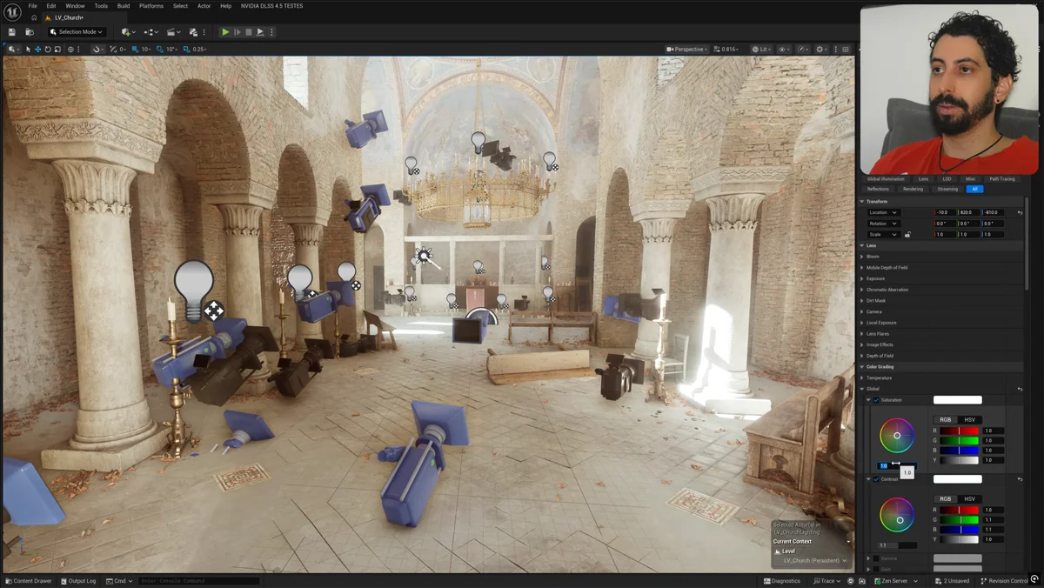Open the viewport Show eye-icon menu
Viewport: 1044px width, 588px height.
click(784, 49)
